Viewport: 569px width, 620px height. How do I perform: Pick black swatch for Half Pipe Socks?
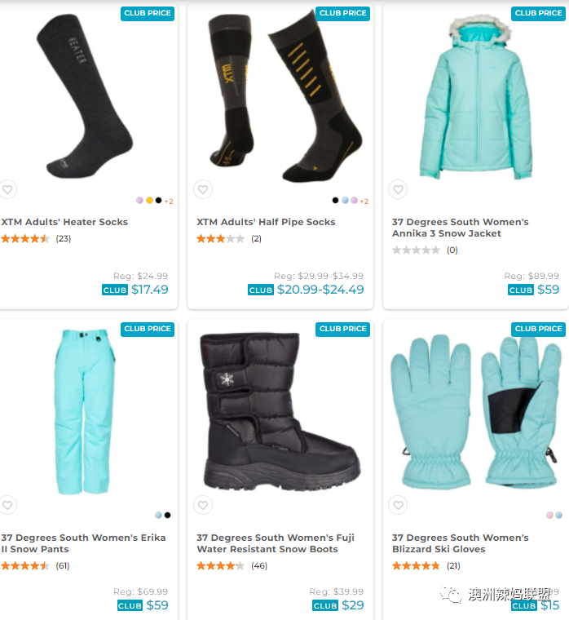pos(335,201)
